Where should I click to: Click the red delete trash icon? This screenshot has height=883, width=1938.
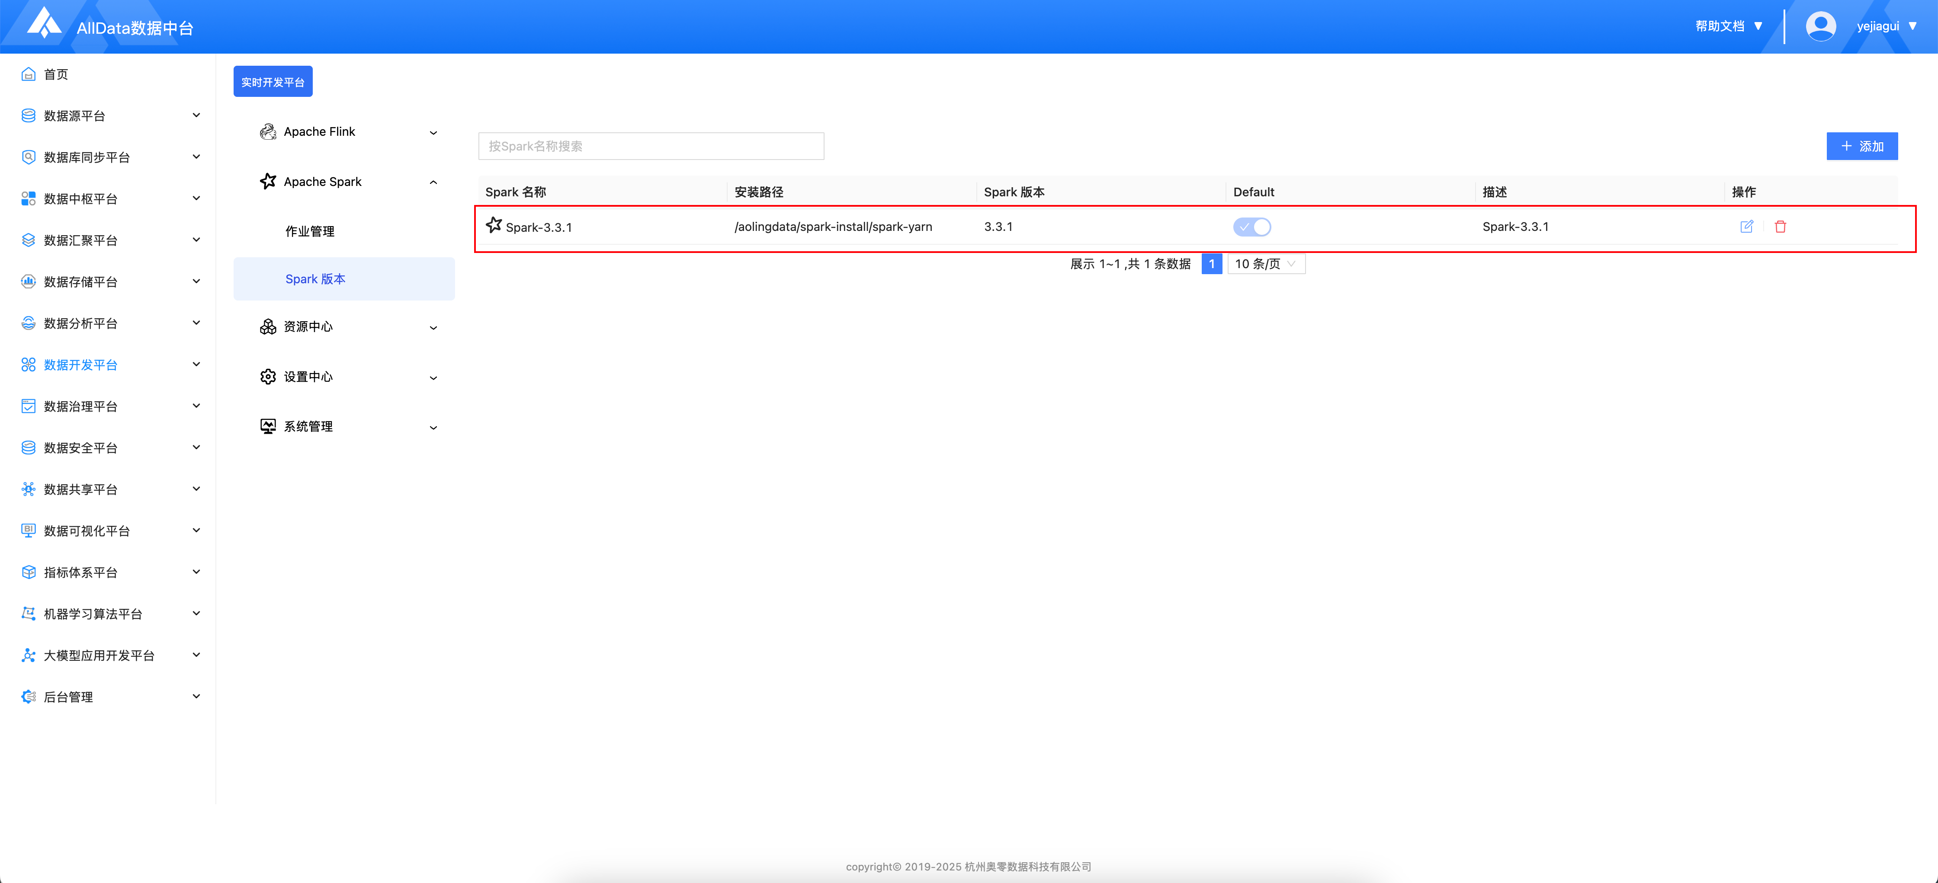(1780, 227)
